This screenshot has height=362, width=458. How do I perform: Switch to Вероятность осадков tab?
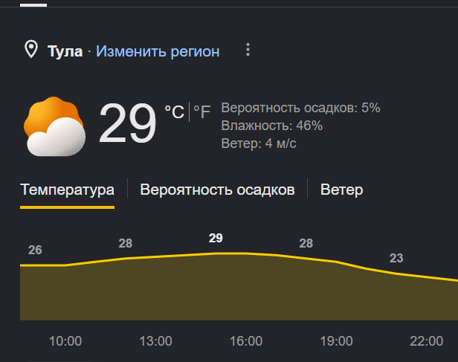point(217,190)
